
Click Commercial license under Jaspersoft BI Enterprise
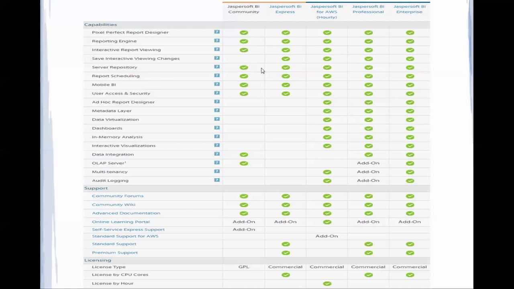(x=410, y=267)
